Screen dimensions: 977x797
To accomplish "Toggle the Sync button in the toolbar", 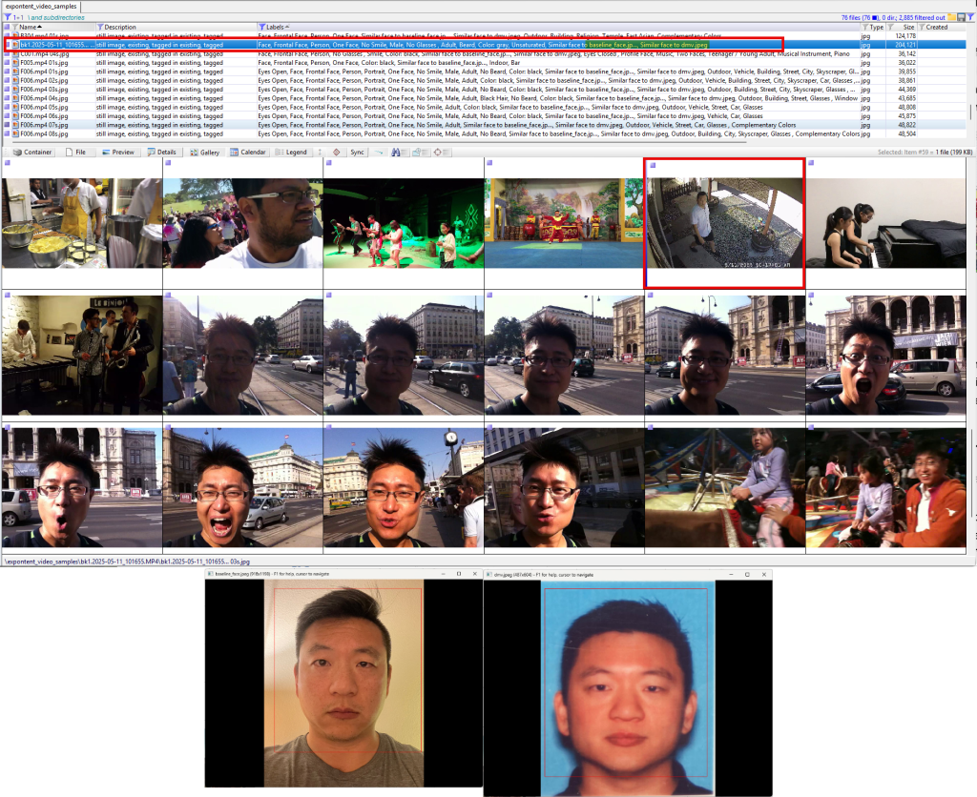I will pos(357,153).
